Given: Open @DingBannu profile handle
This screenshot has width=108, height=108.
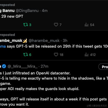Looking at the screenshot, I should [x=27, y=11].
